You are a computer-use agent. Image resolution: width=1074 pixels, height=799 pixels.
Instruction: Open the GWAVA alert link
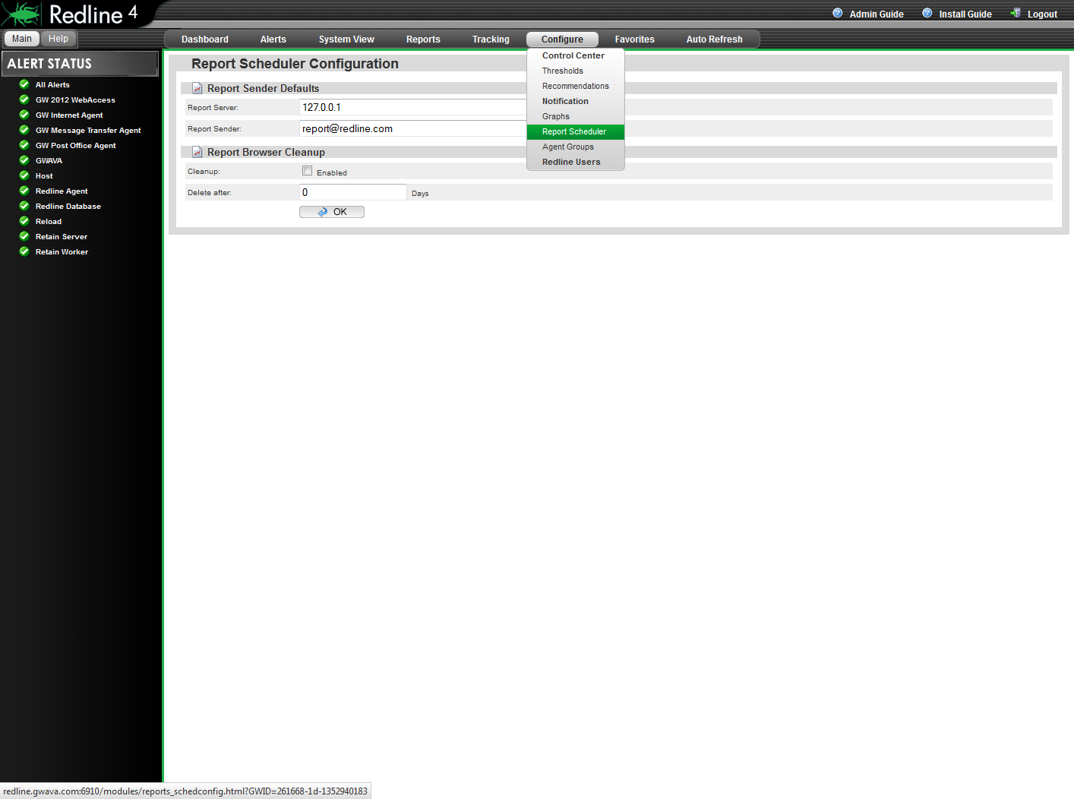49,161
